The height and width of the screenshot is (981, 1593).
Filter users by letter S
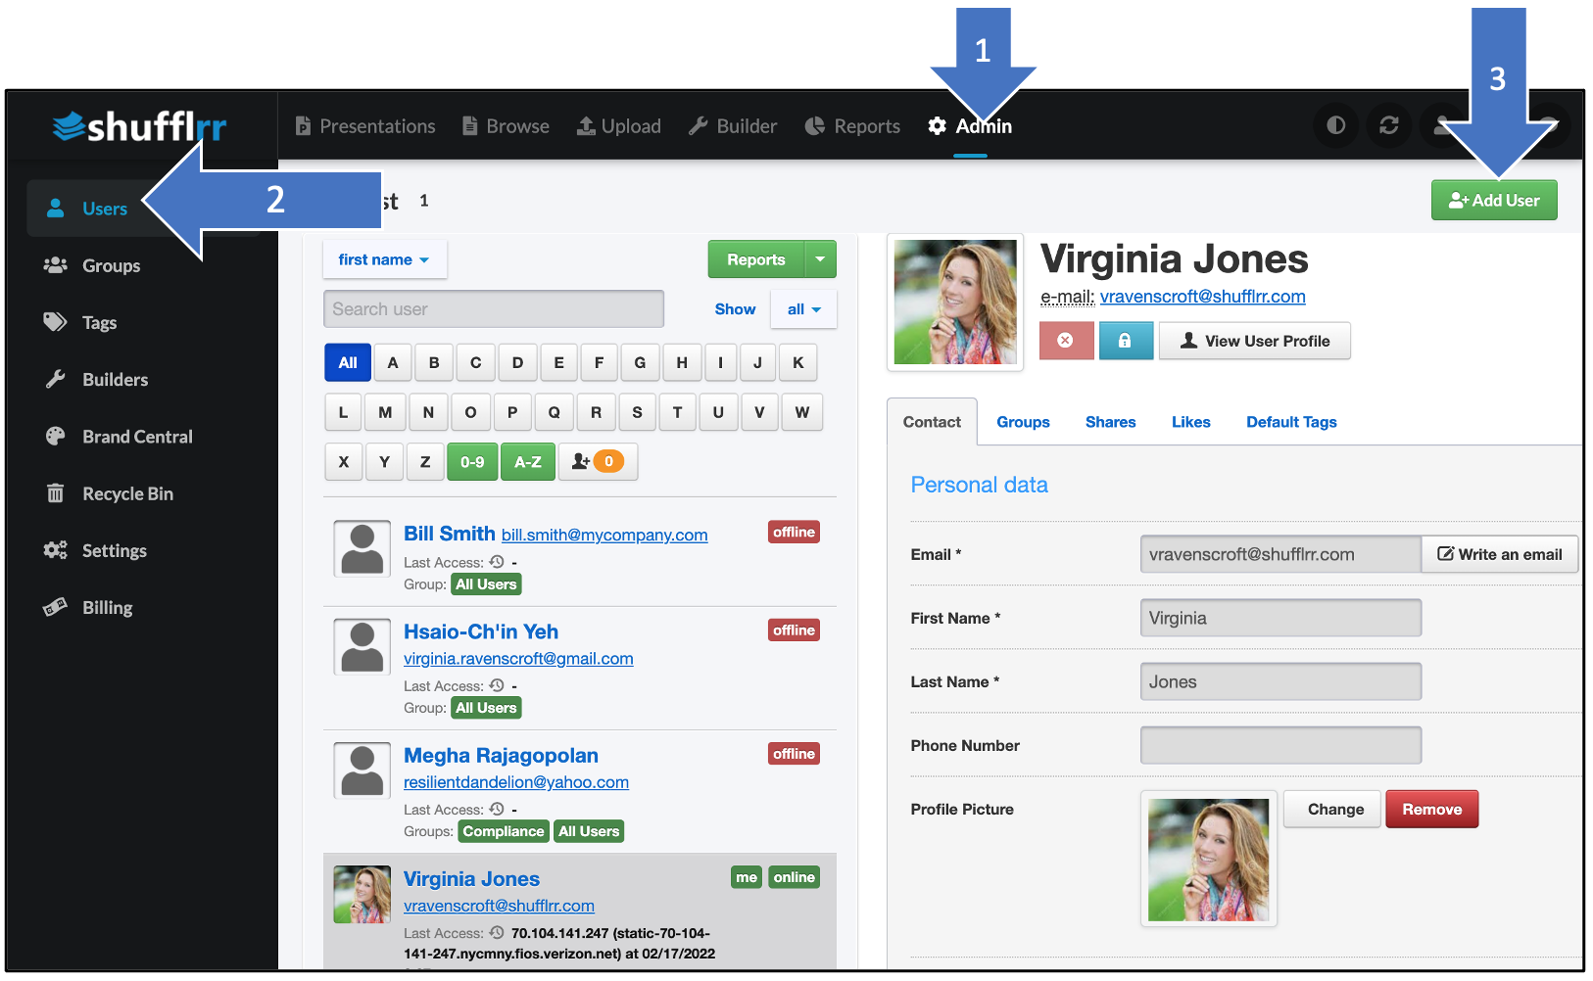(x=637, y=412)
